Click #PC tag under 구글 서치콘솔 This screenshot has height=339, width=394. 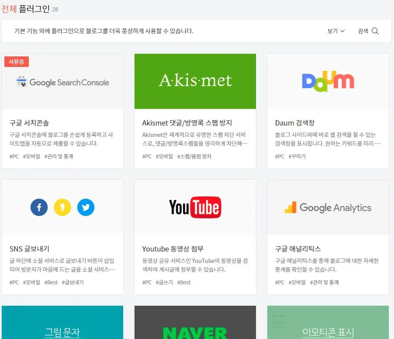click(14, 156)
